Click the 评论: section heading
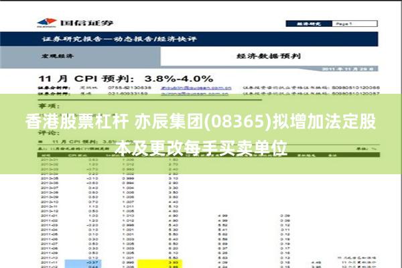402x268 pixels. point(49,133)
